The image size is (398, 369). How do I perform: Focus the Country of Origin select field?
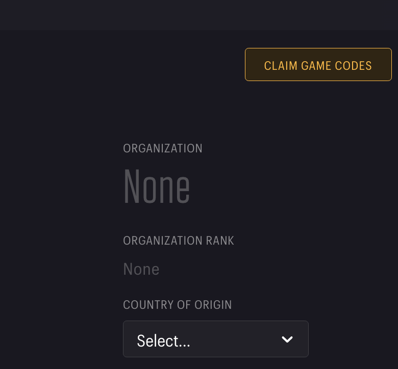pos(215,339)
